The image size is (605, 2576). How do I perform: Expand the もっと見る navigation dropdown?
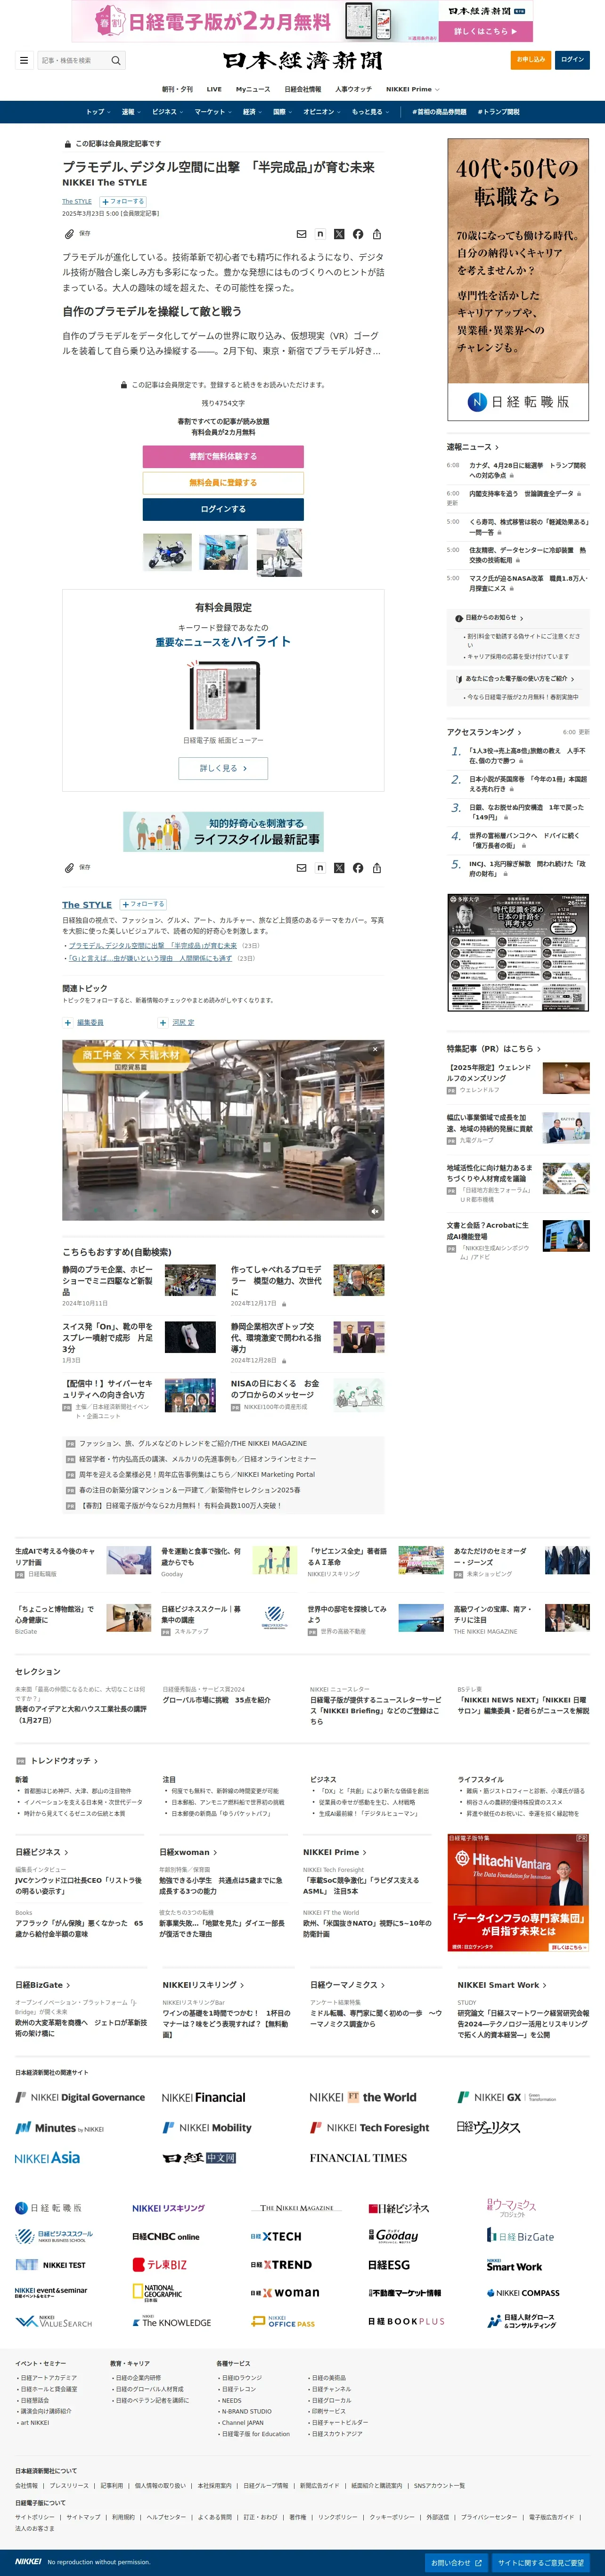coord(370,112)
